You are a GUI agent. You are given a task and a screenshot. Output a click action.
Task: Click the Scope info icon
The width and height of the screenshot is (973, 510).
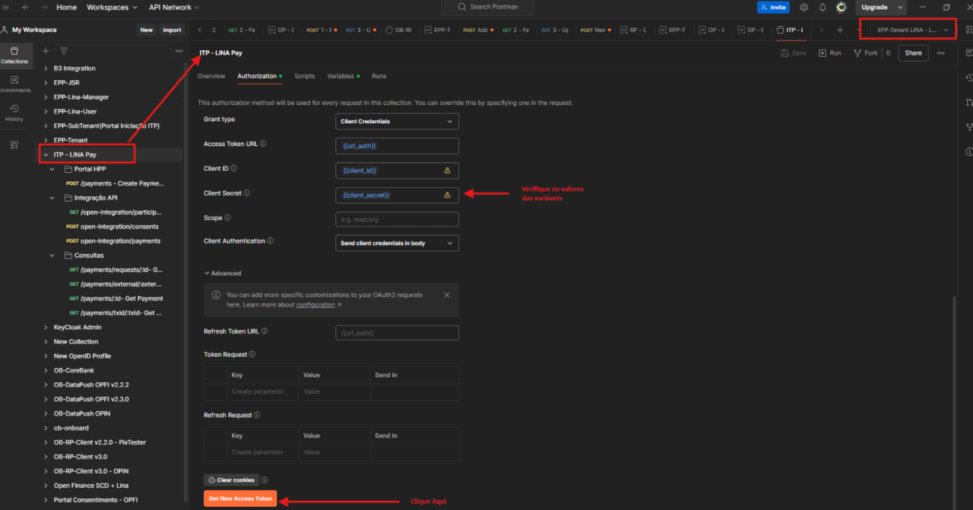click(227, 217)
